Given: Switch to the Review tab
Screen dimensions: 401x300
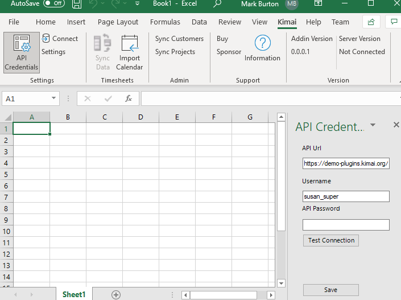Looking at the screenshot, I should [230, 22].
